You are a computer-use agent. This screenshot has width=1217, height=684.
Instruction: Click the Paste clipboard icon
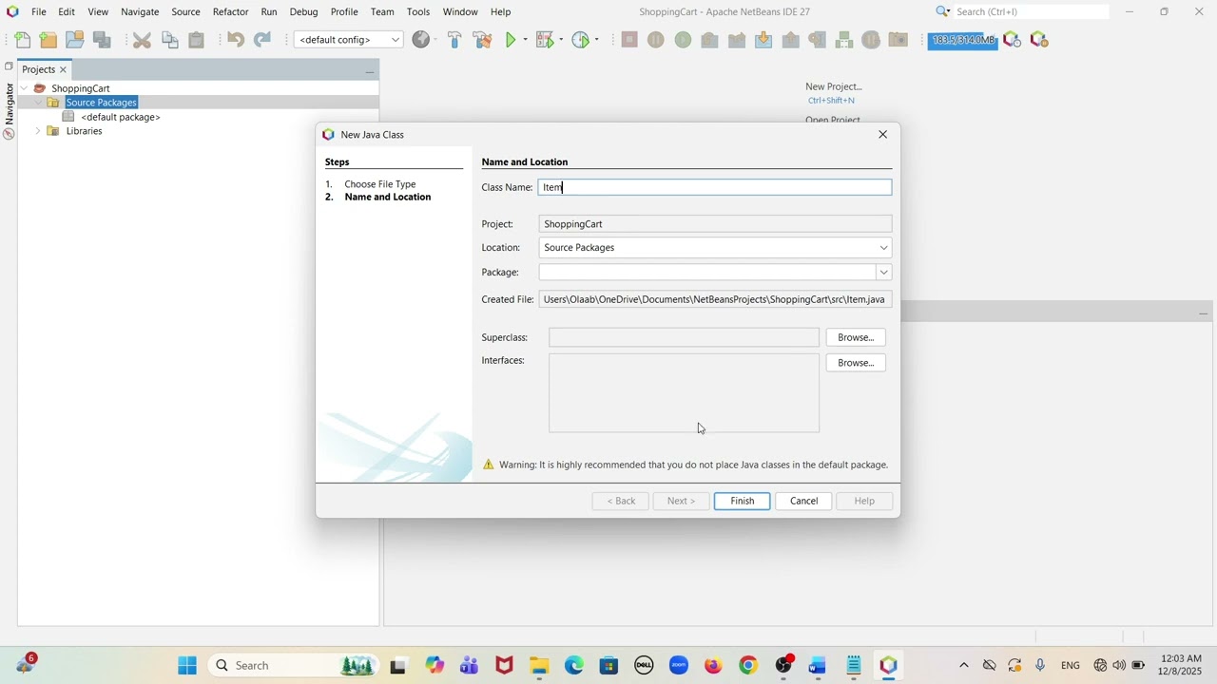point(197,40)
